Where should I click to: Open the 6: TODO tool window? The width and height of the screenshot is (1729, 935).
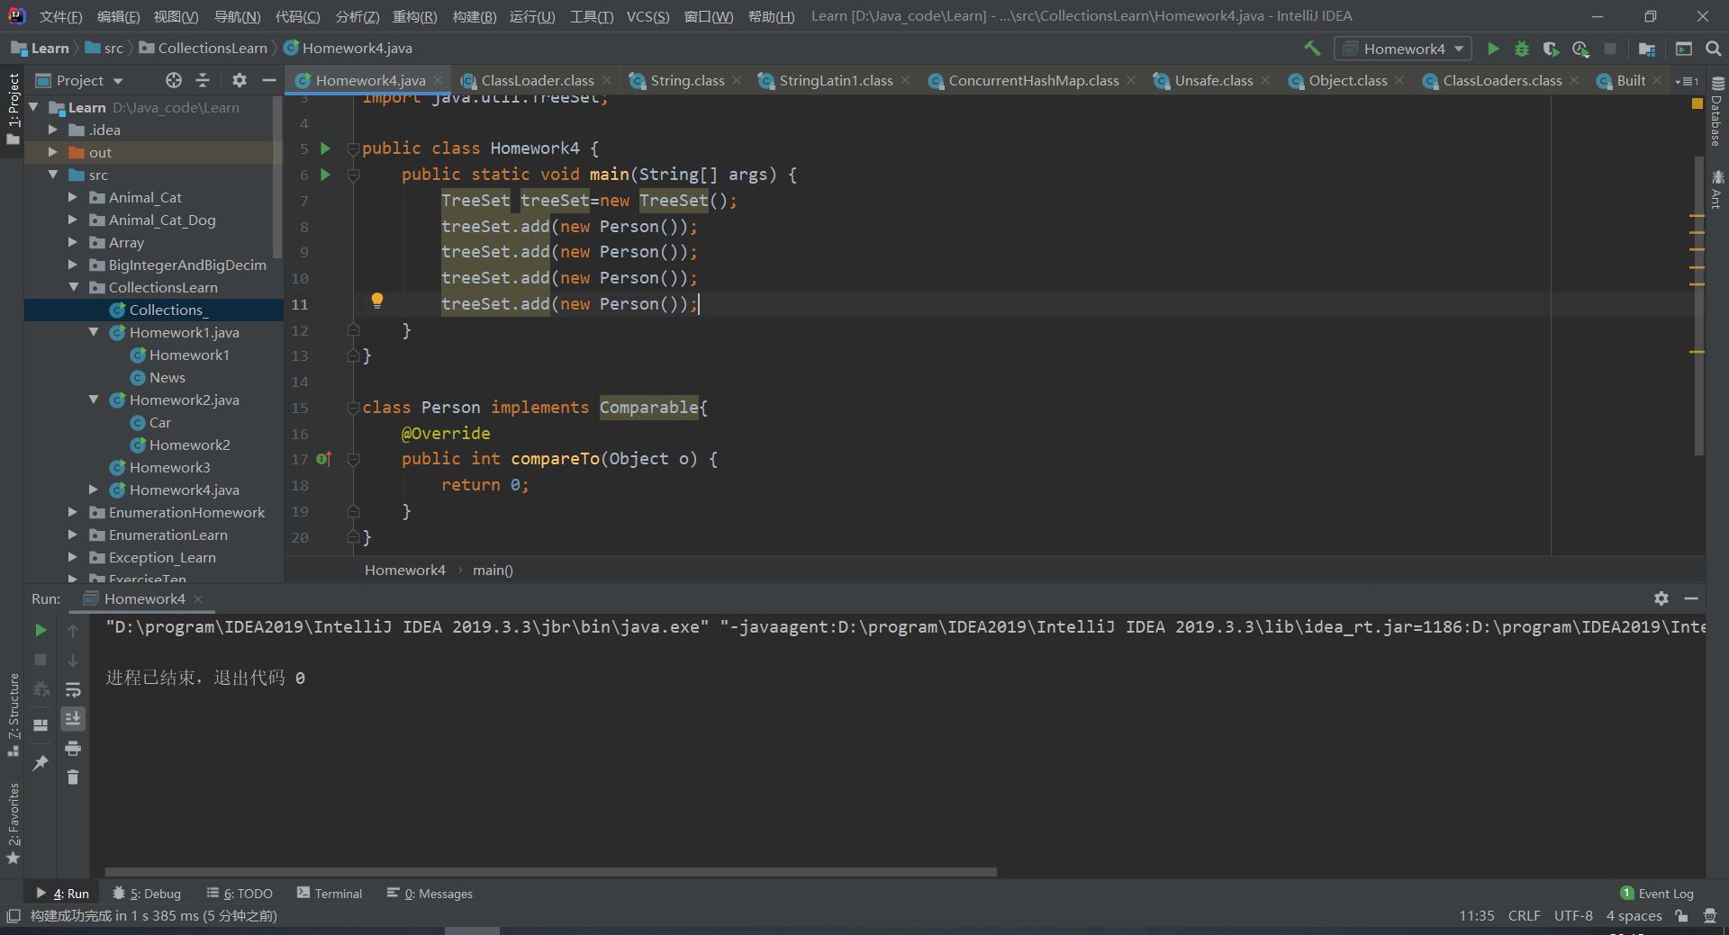[x=240, y=894]
